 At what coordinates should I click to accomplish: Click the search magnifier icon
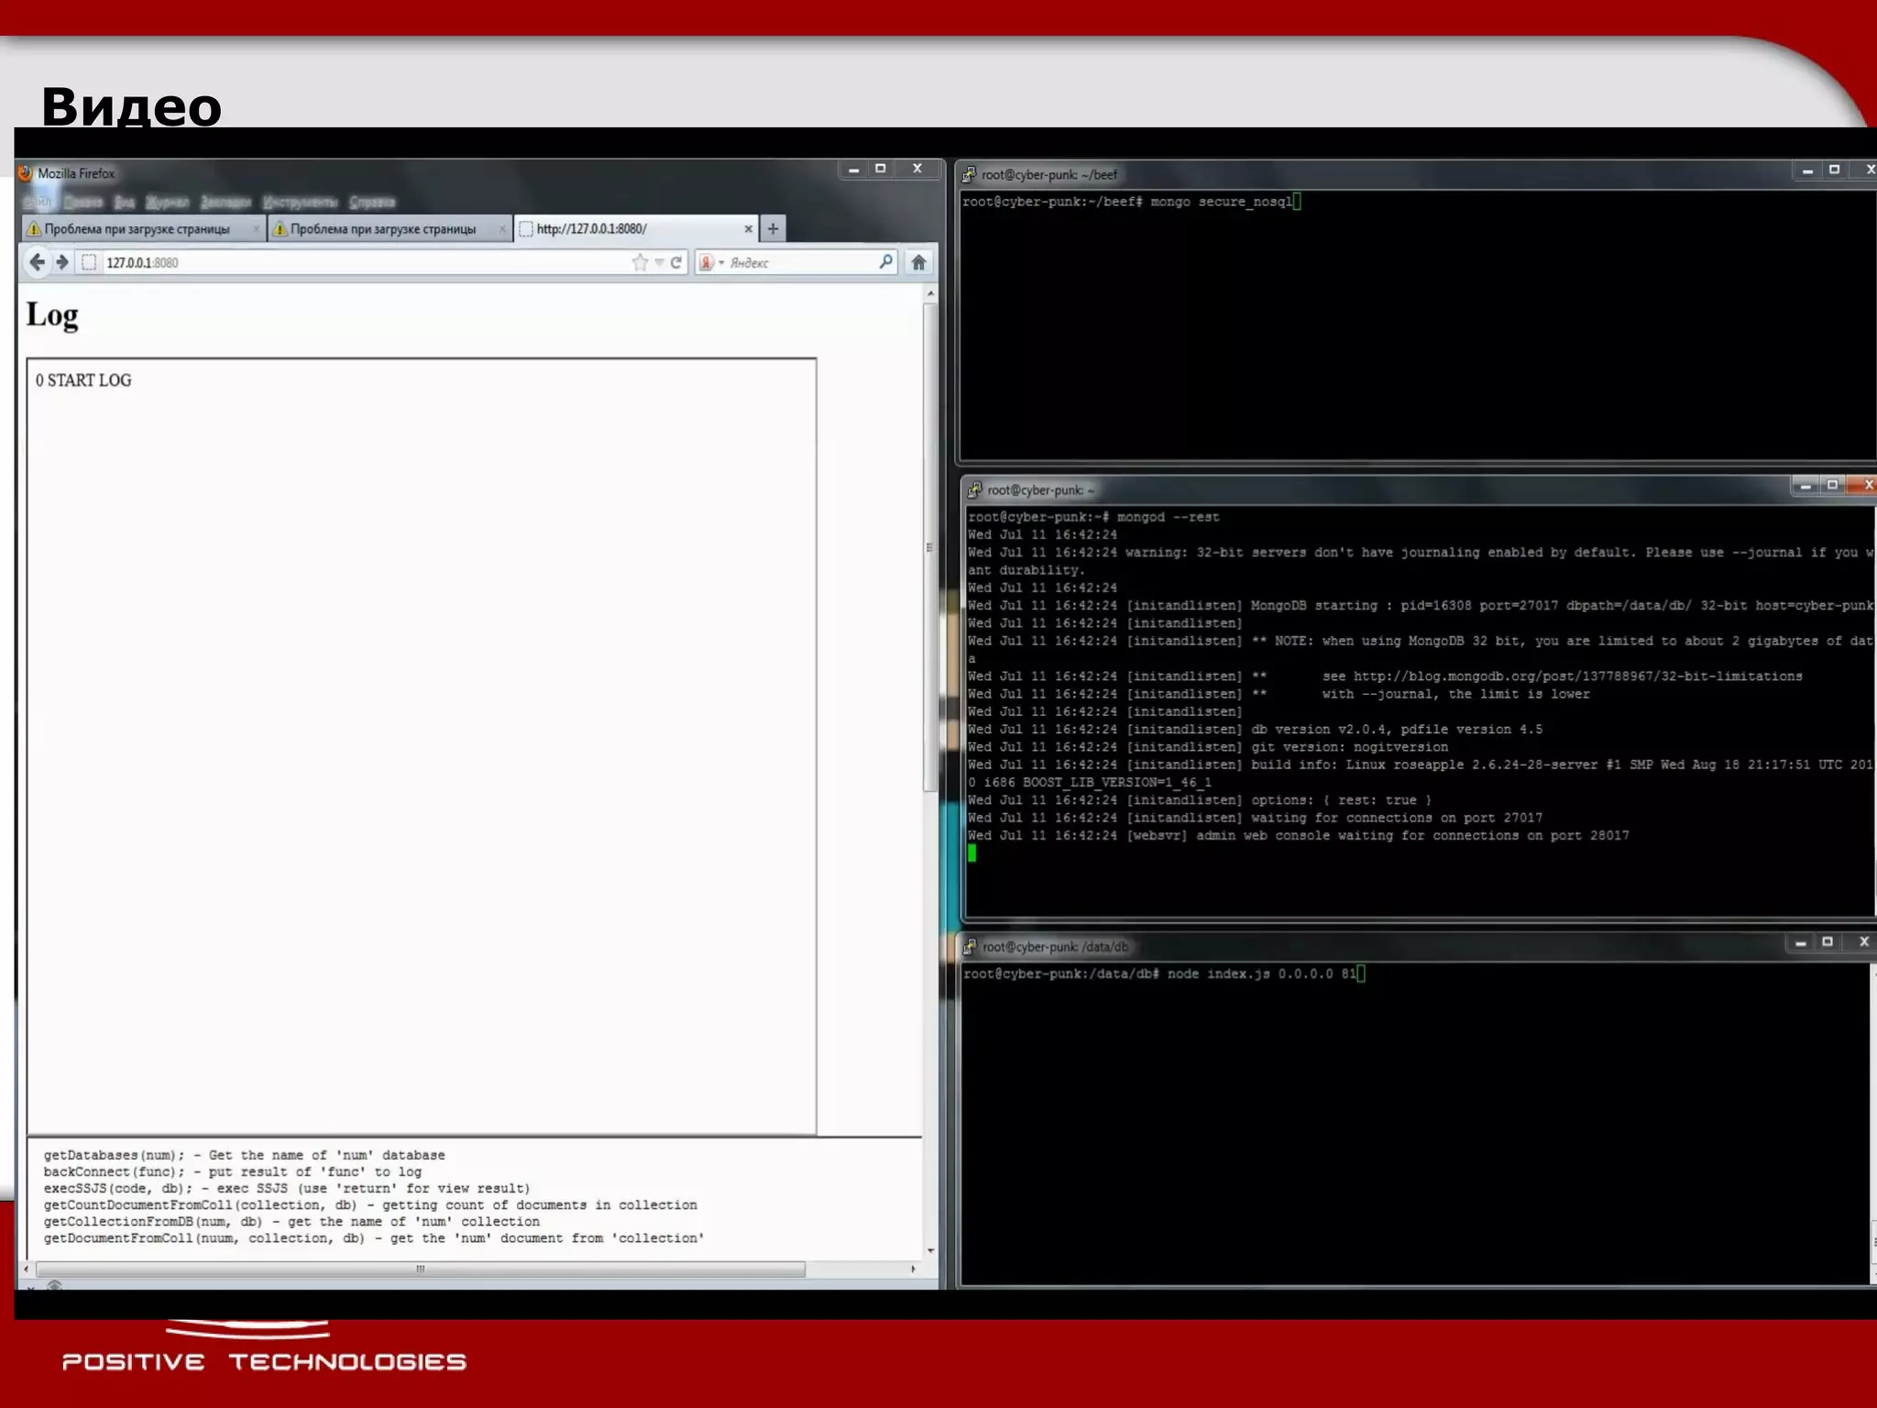coord(885,262)
